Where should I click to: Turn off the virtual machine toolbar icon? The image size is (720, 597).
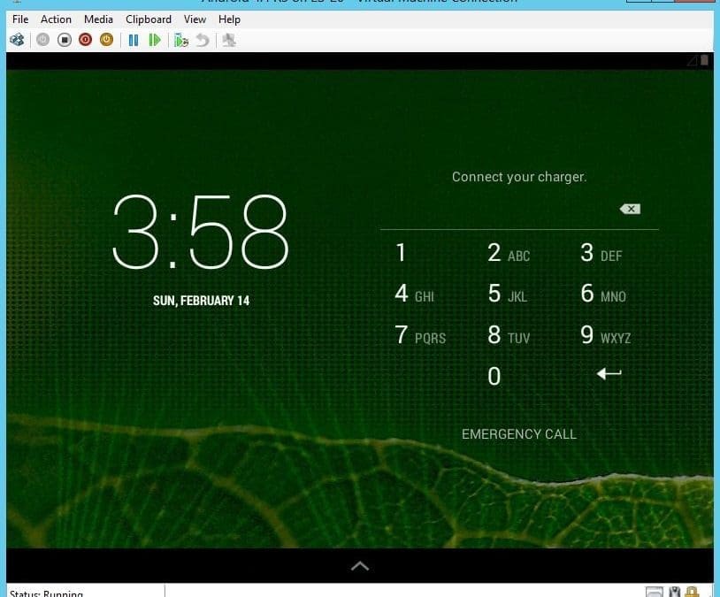(65, 41)
